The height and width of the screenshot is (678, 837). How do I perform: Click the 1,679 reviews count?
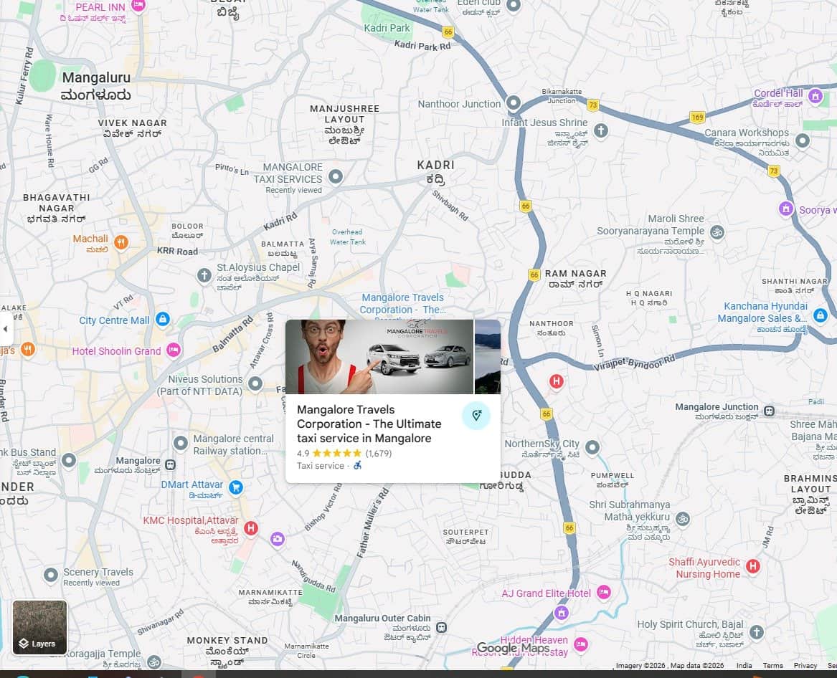click(x=379, y=454)
